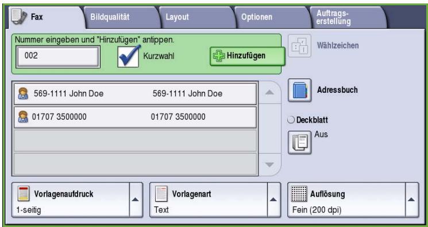Open the Auflösung Fein (200 dpi) setting
This screenshot has height=227, width=428.
pyautogui.click(x=346, y=199)
